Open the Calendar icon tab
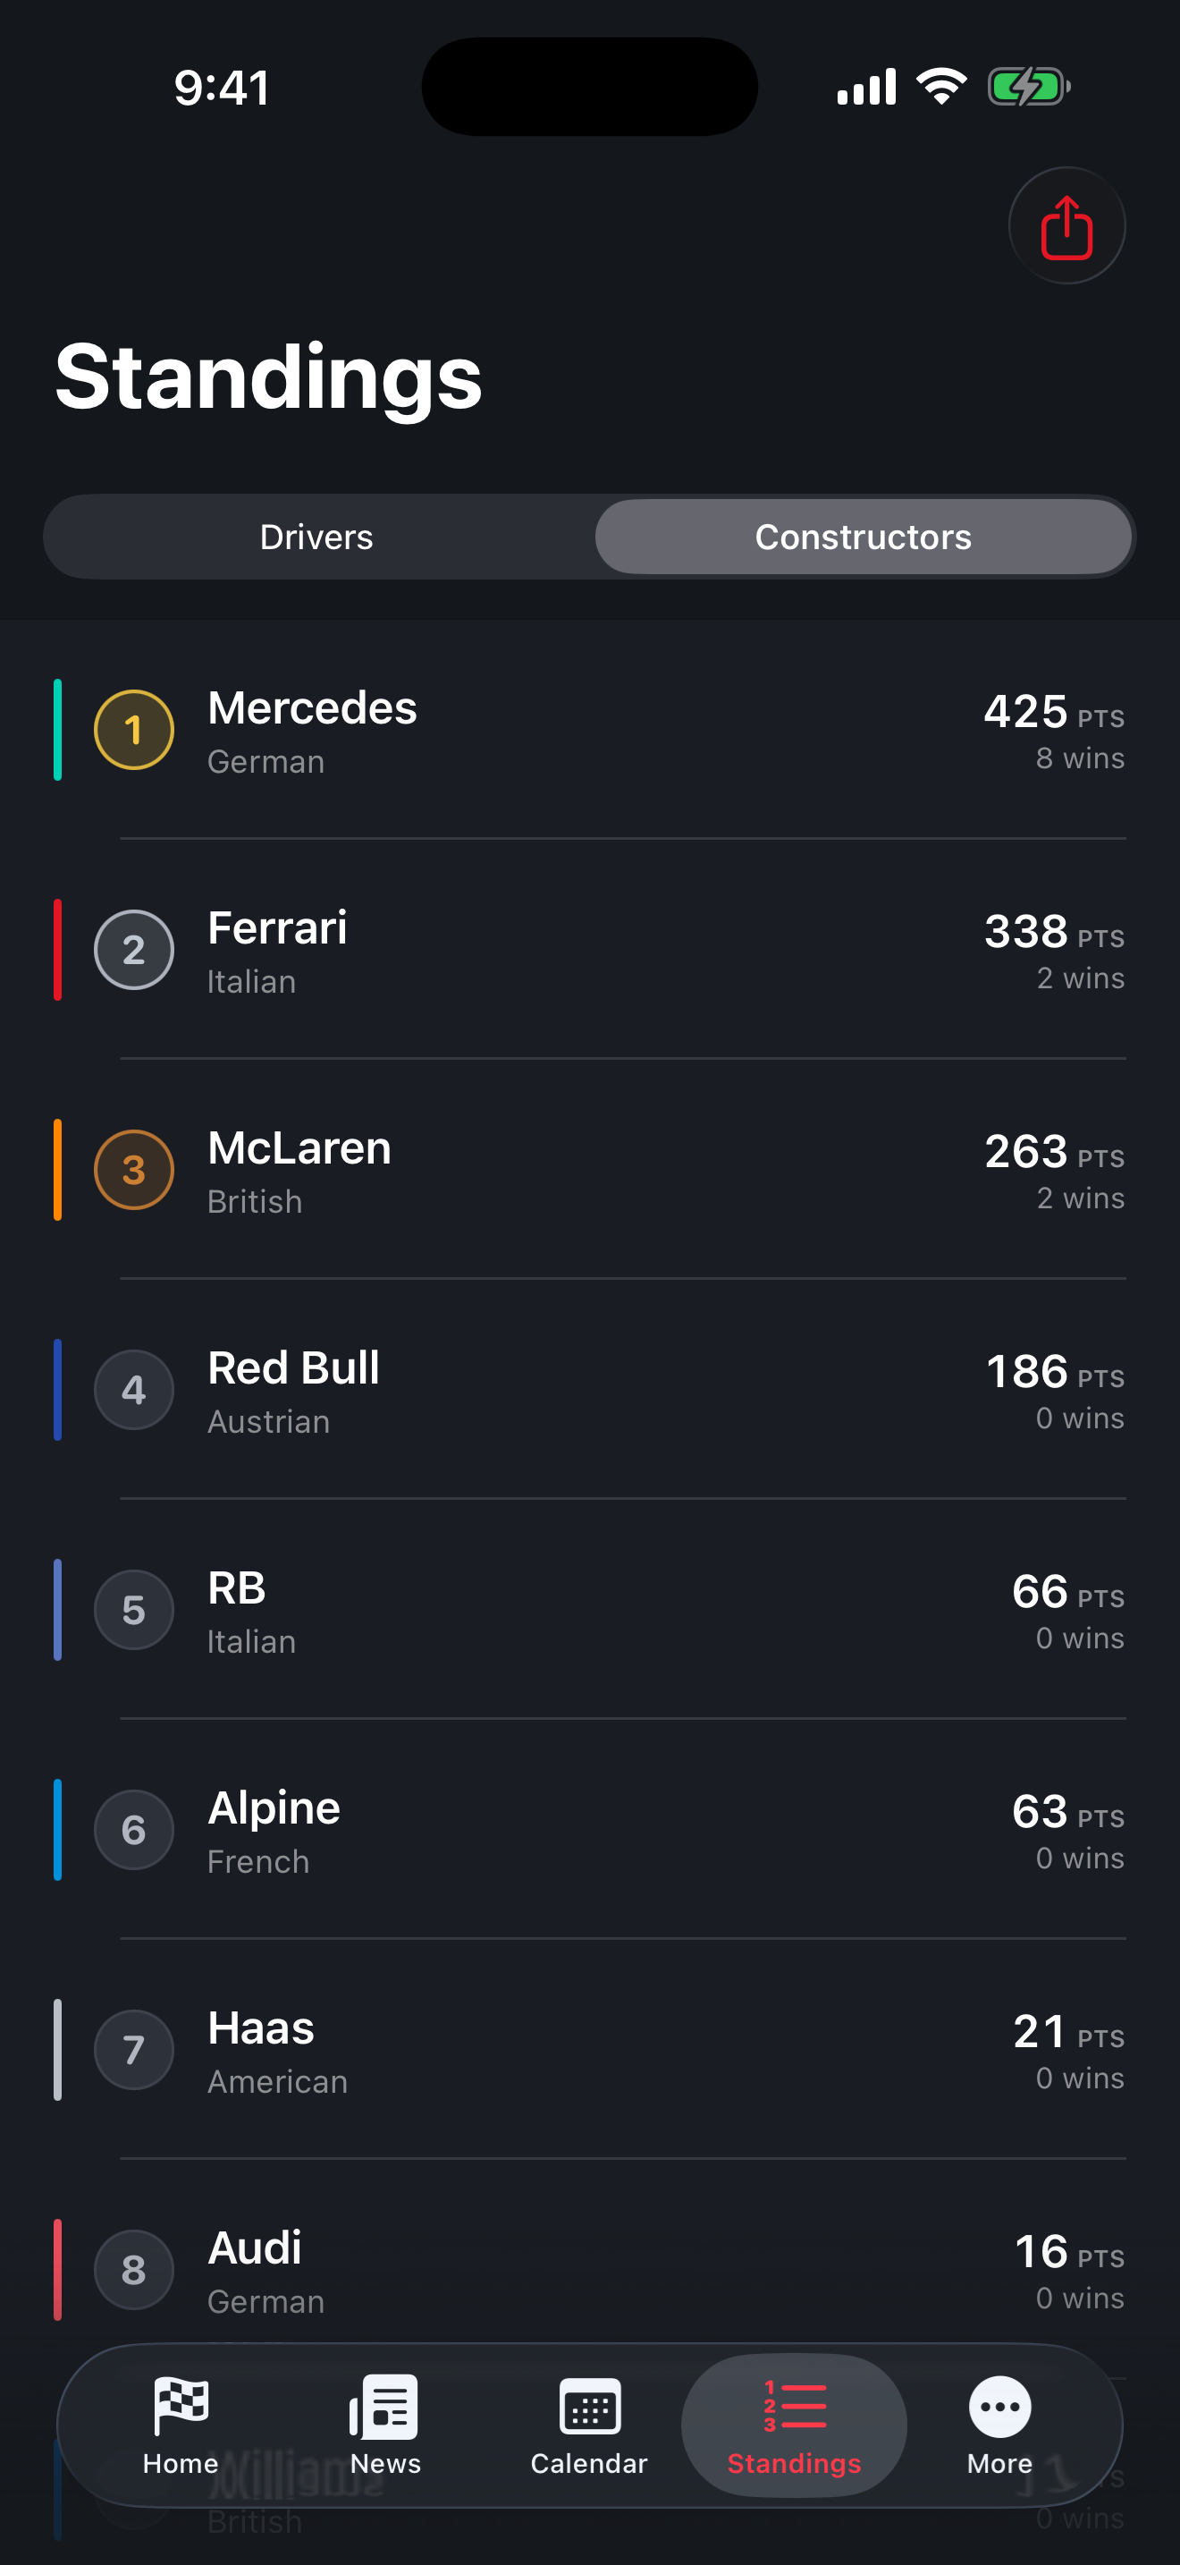Screen dimensions: 1180x2565 point(589,2407)
